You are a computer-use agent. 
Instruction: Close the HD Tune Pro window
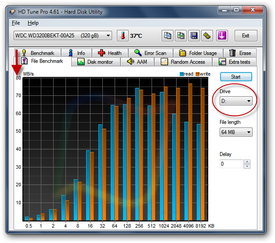coord(253,10)
